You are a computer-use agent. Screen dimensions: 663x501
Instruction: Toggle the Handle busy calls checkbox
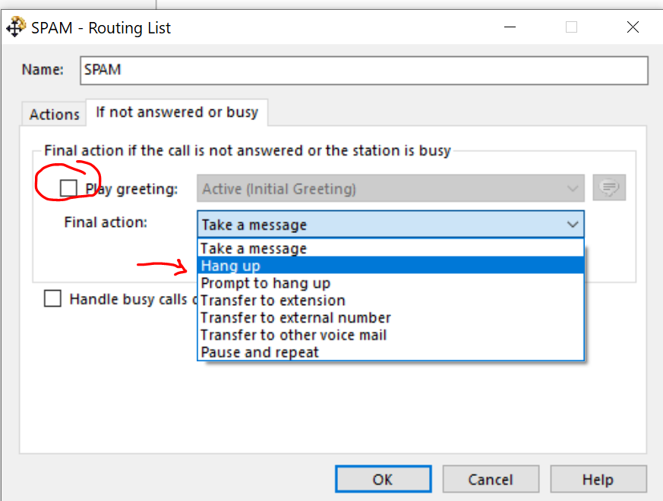[x=52, y=299]
